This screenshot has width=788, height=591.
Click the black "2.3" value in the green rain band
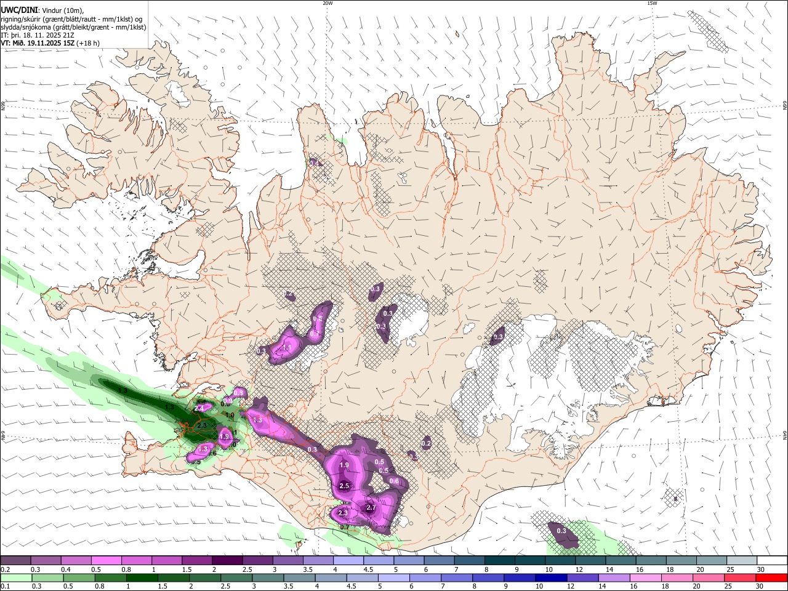coord(202,425)
